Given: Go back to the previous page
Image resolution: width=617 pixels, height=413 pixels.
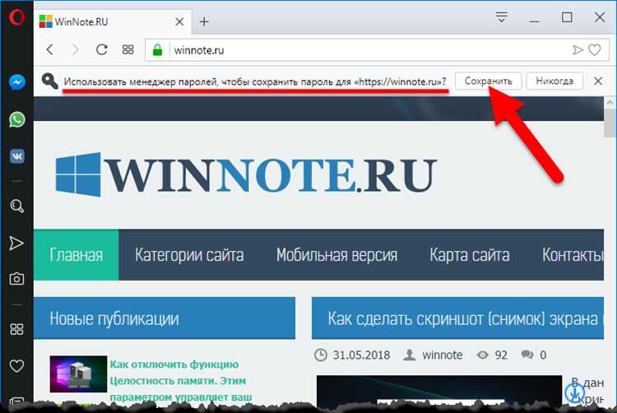Looking at the screenshot, I should 50,50.
